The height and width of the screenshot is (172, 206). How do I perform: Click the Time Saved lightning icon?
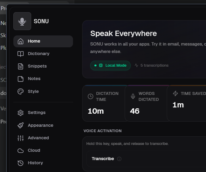[175, 93]
